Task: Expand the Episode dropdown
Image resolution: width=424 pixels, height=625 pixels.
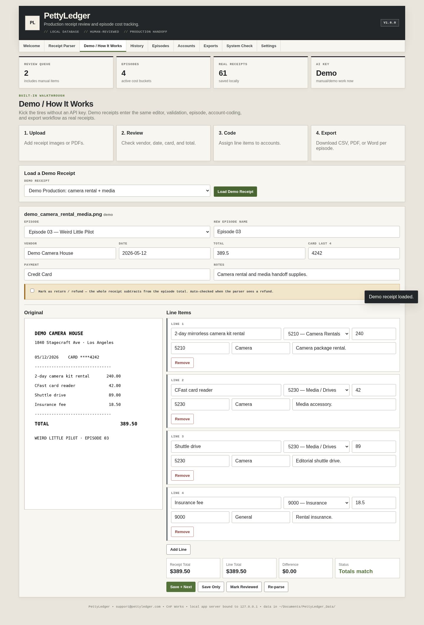Action: pyautogui.click(x=117, y=232)
